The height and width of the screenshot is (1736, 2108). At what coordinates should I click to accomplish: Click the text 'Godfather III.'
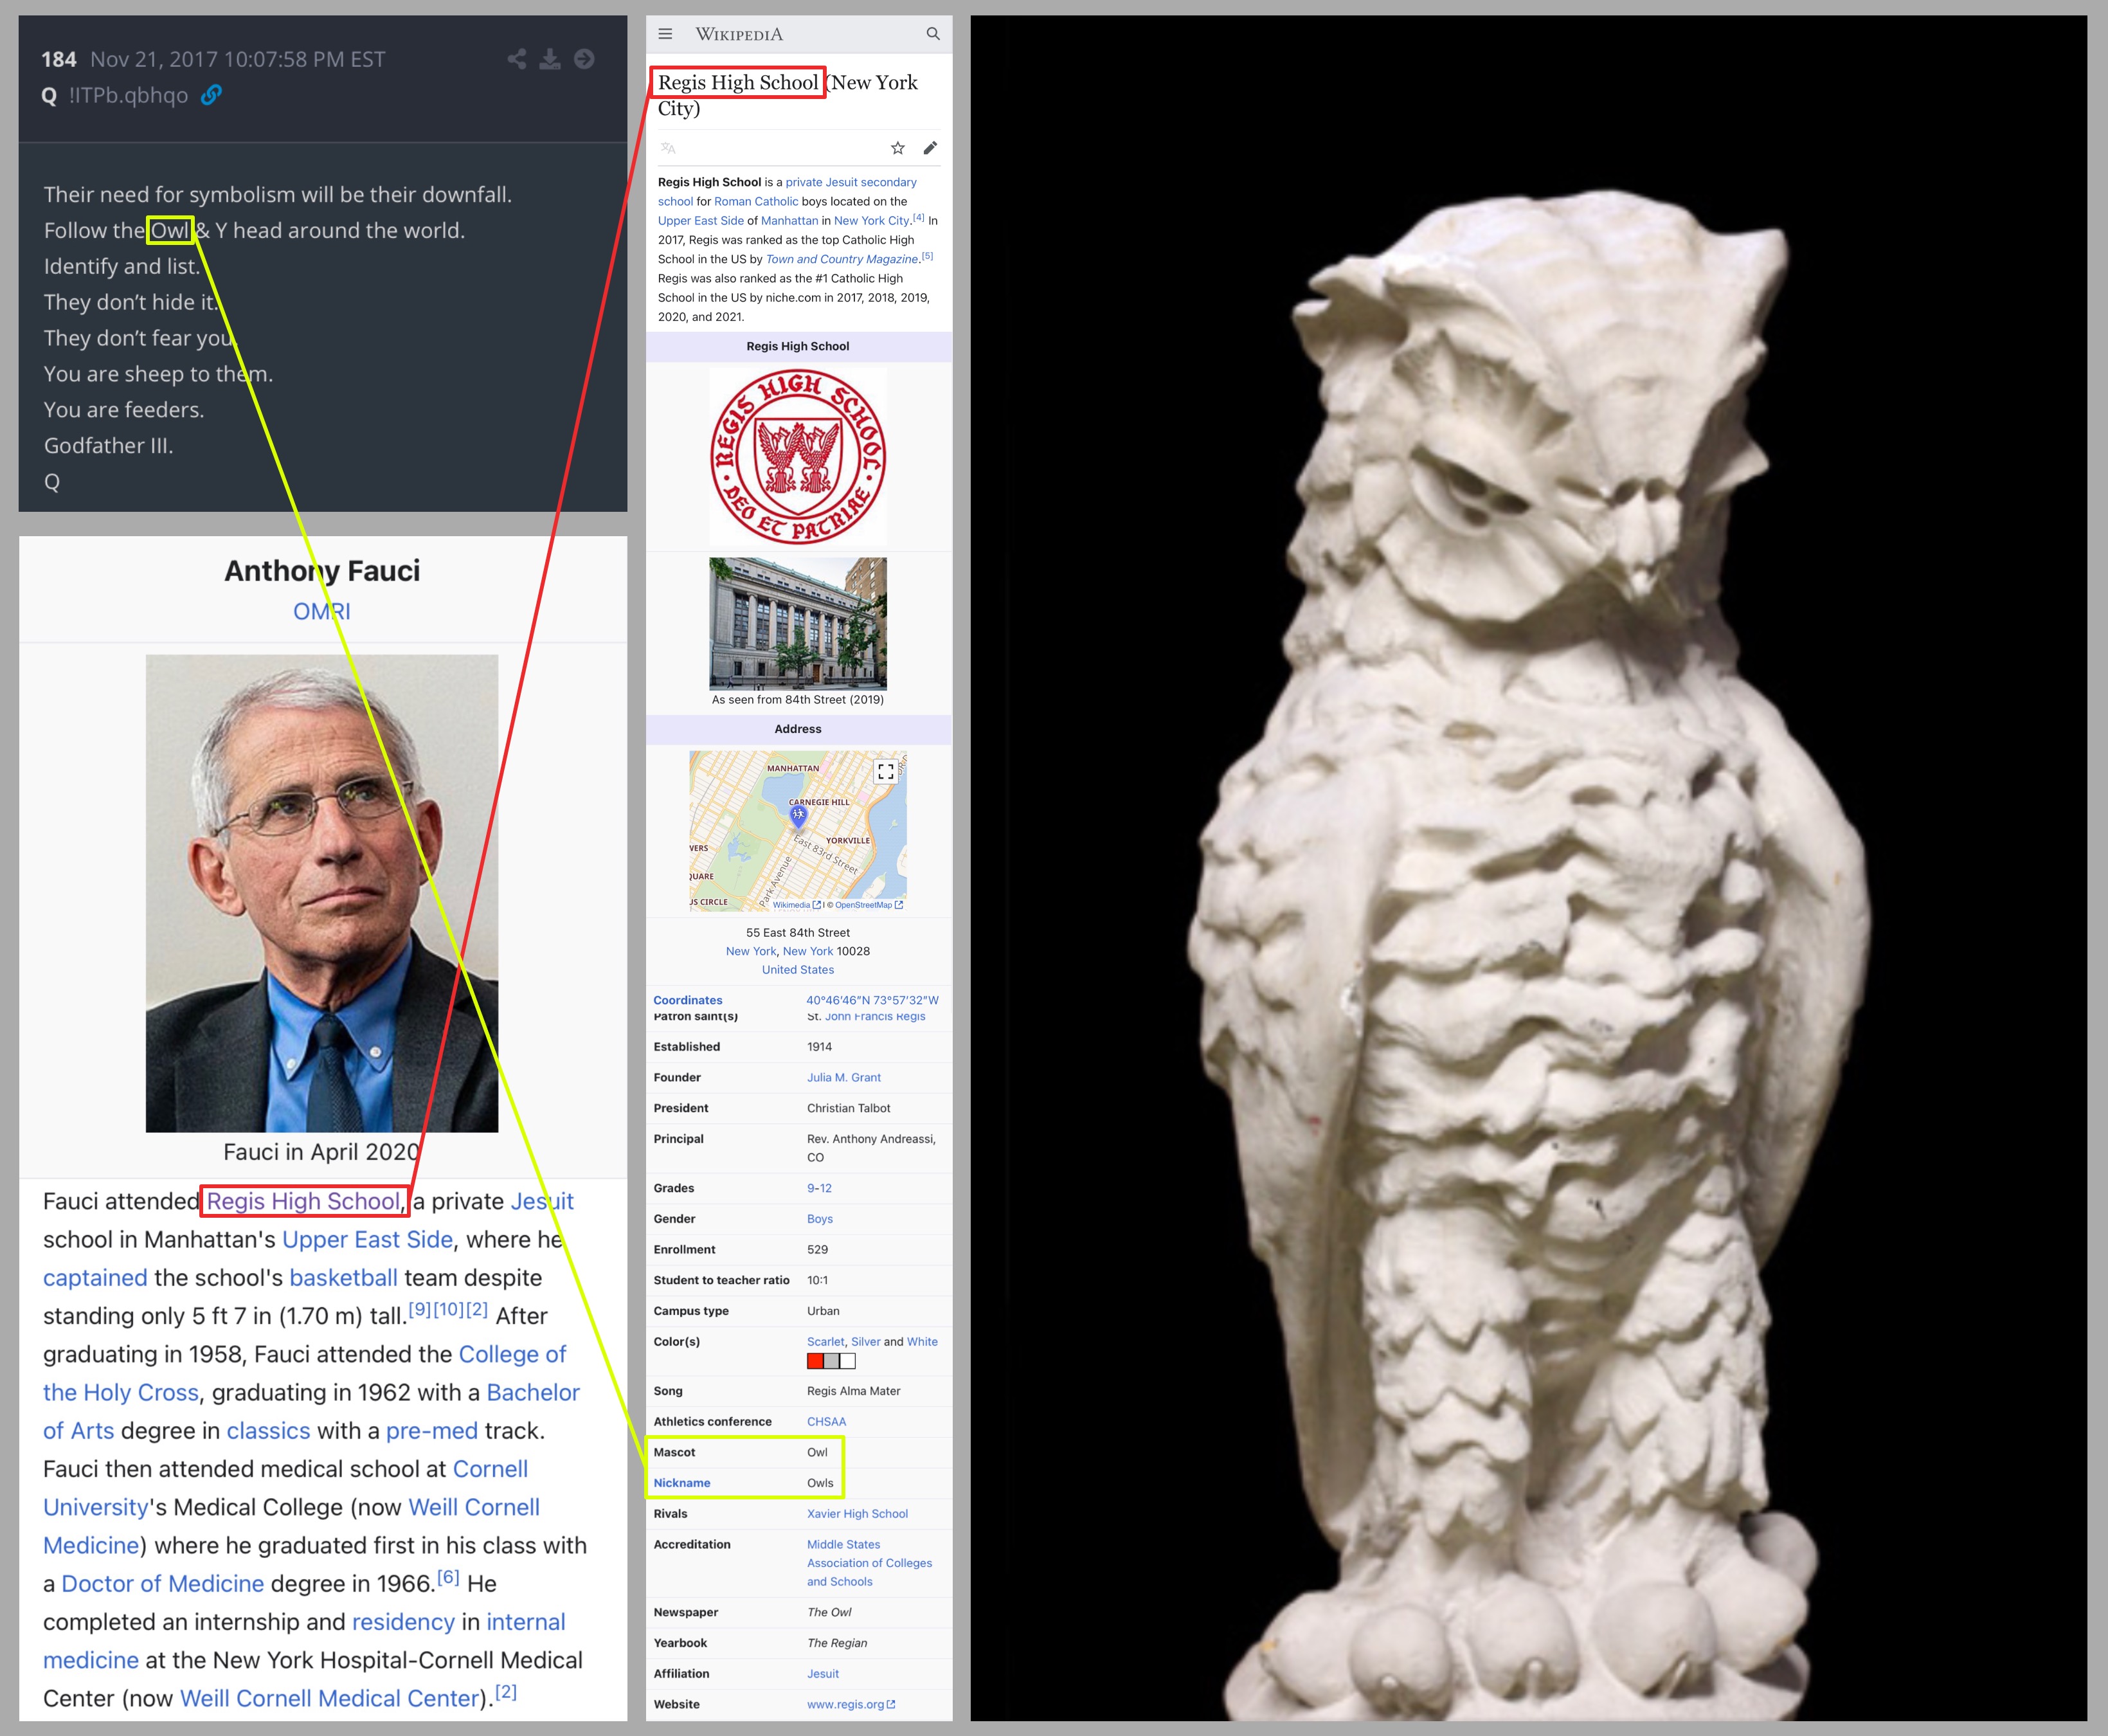[108, 446]
